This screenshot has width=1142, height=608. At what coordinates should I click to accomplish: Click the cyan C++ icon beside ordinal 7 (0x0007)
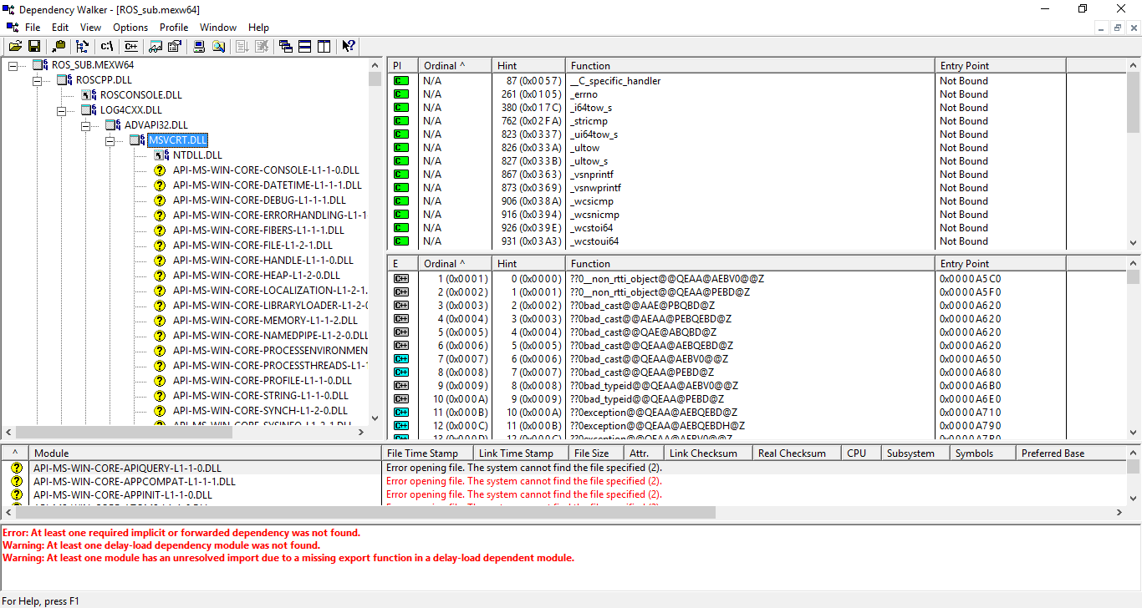tap(401, 358)
